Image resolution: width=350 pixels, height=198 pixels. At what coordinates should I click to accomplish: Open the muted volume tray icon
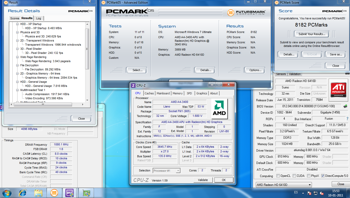322,193
